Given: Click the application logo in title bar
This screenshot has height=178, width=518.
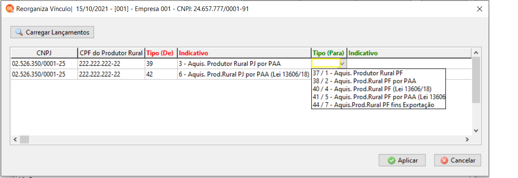Looking at the screenshot, I should coord(9,8).
